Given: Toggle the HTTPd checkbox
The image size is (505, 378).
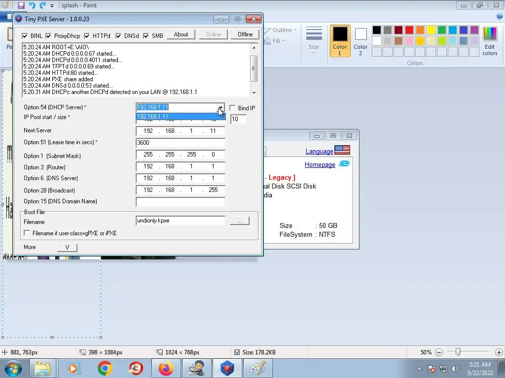Looking at the screenshot, I should (87, 35).
